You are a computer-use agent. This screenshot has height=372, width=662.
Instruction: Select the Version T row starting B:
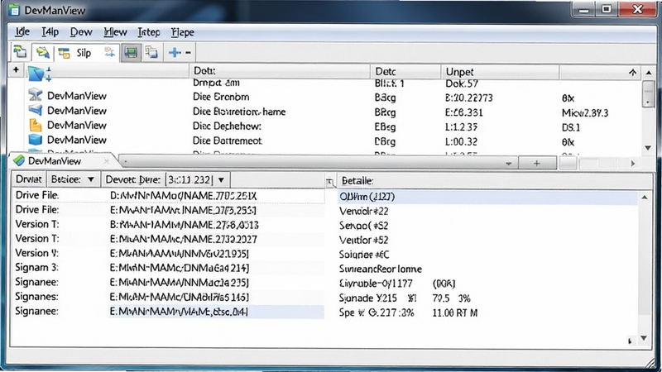click(169, 224)
